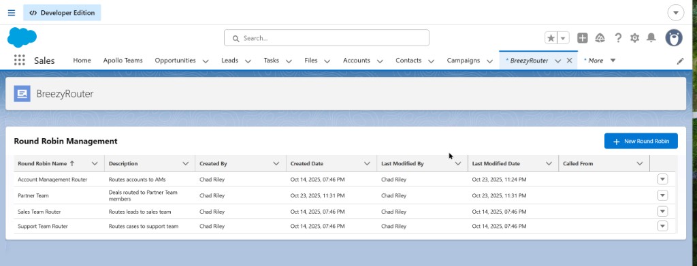Open Last Modified By column menu chevron

[x=458, y=163]
